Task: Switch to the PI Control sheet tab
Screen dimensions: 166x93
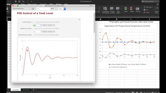Action: [26, 90]
